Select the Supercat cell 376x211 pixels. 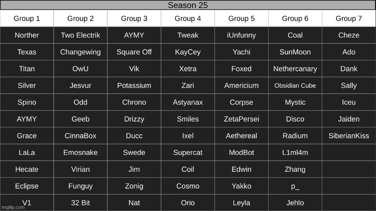click(188, 152)
